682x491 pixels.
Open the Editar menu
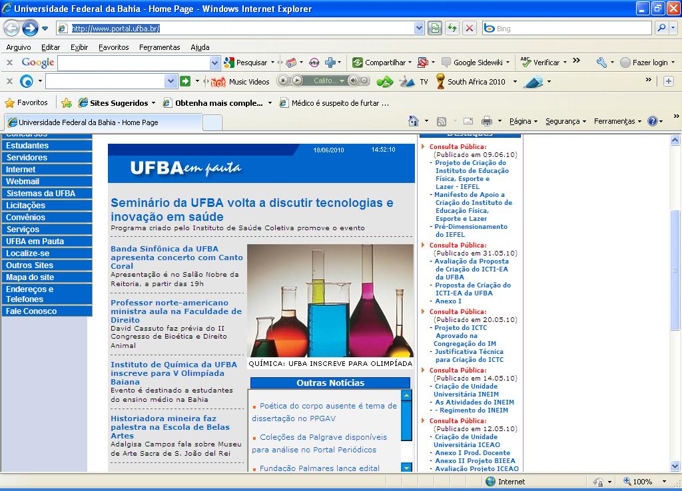point(51,47)
